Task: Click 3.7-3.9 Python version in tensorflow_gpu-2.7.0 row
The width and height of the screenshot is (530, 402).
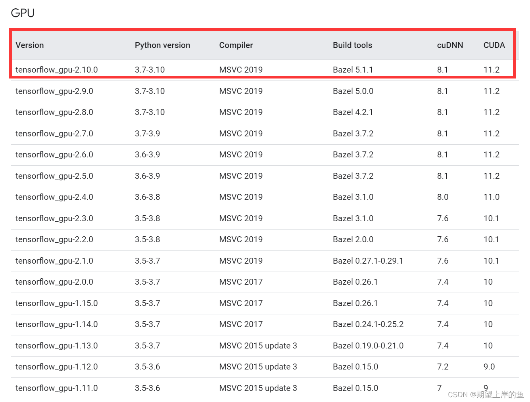Action: [148, 134]
